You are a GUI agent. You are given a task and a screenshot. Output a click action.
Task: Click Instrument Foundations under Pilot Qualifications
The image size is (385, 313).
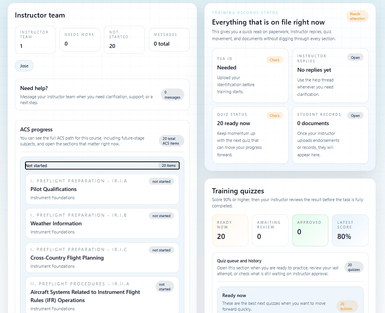point(53,198)
